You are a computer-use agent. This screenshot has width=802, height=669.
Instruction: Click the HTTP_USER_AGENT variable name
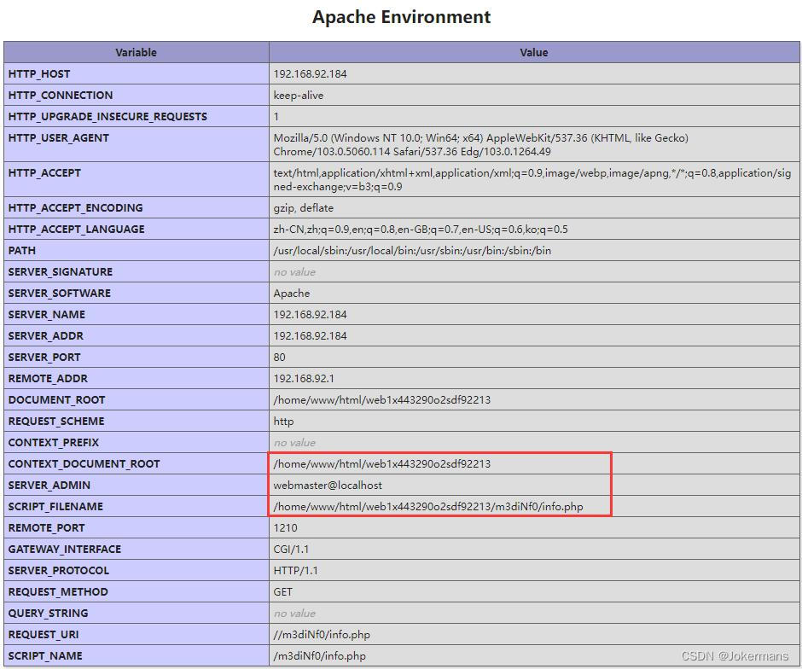pos(59,138)
